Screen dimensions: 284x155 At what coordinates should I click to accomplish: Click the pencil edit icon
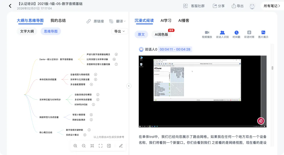pos(121,146)
